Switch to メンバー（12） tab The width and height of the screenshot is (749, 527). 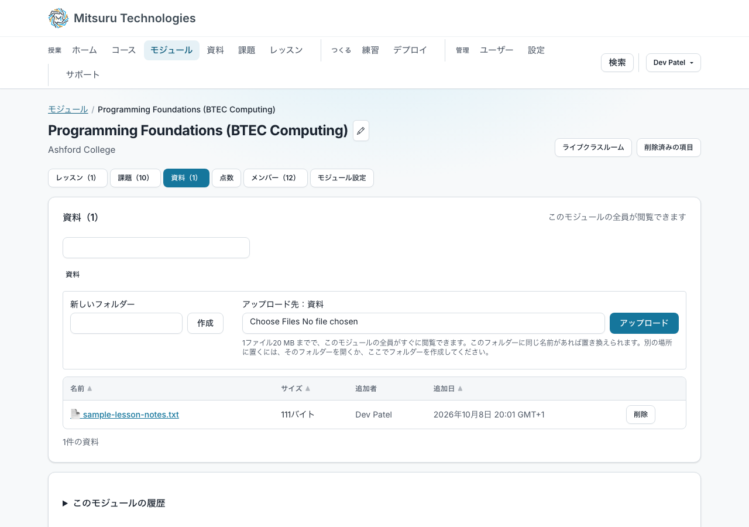(x=276, y=178)
